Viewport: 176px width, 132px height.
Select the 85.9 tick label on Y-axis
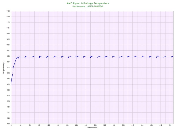tap(9, 84)
